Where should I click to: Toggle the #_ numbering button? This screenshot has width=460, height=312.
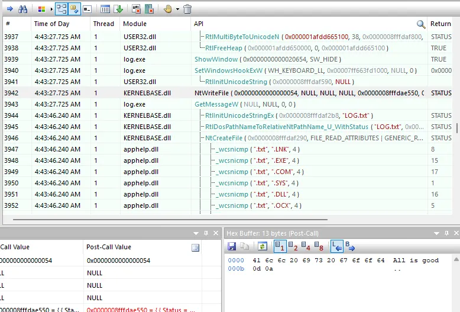coord(87,9)
